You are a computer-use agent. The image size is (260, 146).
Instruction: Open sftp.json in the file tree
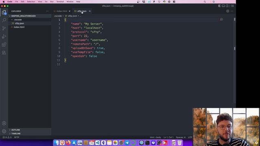coord(19,24)
